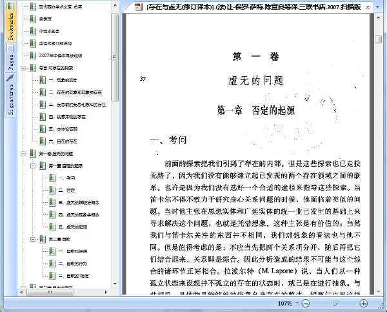Click the bookmark icon for 一、自欺和说谎
The width and height of the screenshot is (387, 312).
(52, 251)
